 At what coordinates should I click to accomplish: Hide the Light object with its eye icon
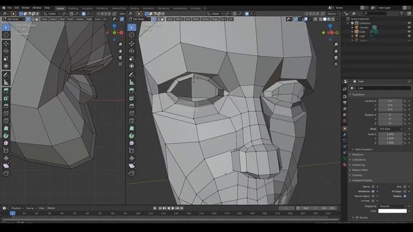pos(409,36)
